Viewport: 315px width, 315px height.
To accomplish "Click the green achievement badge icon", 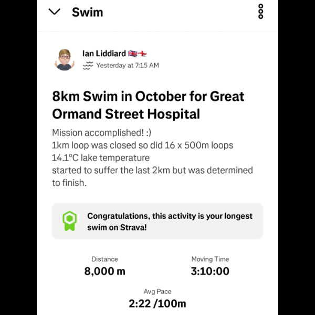I will tap(69, 222).
